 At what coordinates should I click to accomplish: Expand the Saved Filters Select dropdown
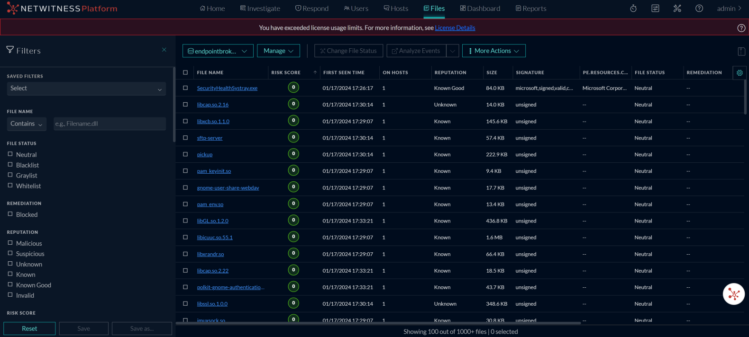pos(86,89)
